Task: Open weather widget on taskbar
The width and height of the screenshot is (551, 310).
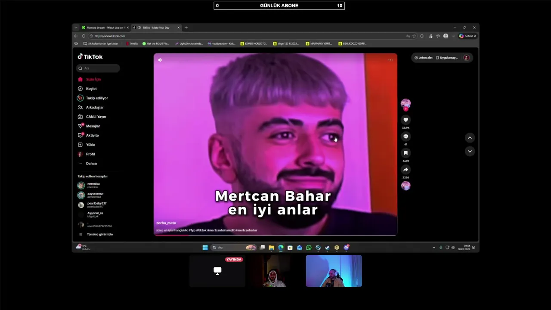Action: click(83, 247)
